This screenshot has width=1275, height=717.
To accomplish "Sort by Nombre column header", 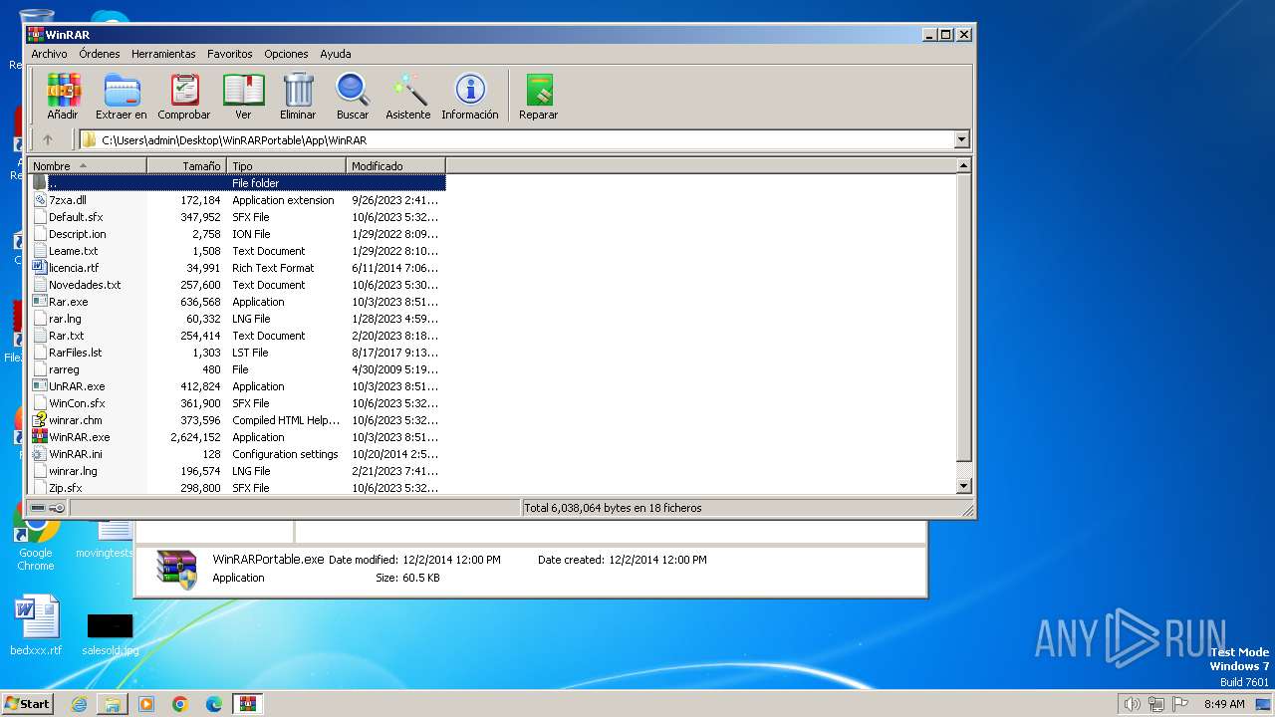I will [x=88, y=166].
